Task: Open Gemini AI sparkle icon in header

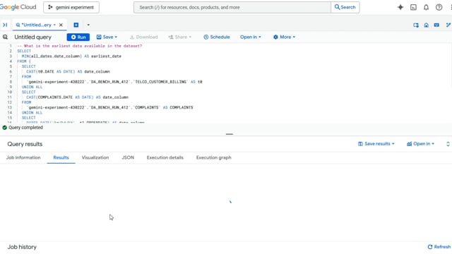Action: (400, 7)
